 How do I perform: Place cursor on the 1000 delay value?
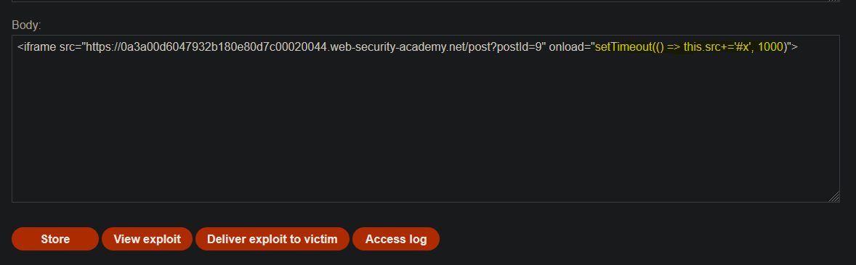[x=771, y=47]
